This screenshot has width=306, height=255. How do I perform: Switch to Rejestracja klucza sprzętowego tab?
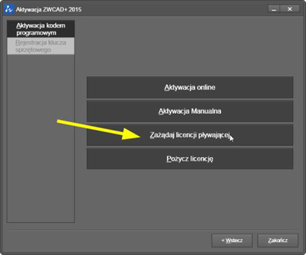(x=41, y=46)
